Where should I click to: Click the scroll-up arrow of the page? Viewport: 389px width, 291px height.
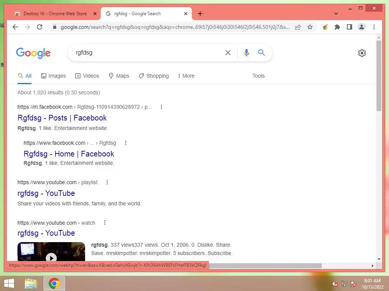tap(379, 38)
